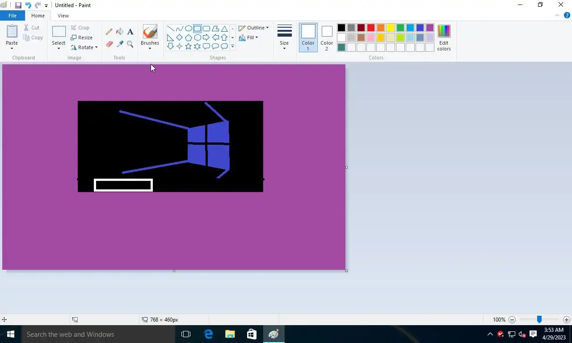Image resolution: width=572 pixels, height=343 pixels.
Task: Choose the Down arrow shape
Action: click(170, 46)
